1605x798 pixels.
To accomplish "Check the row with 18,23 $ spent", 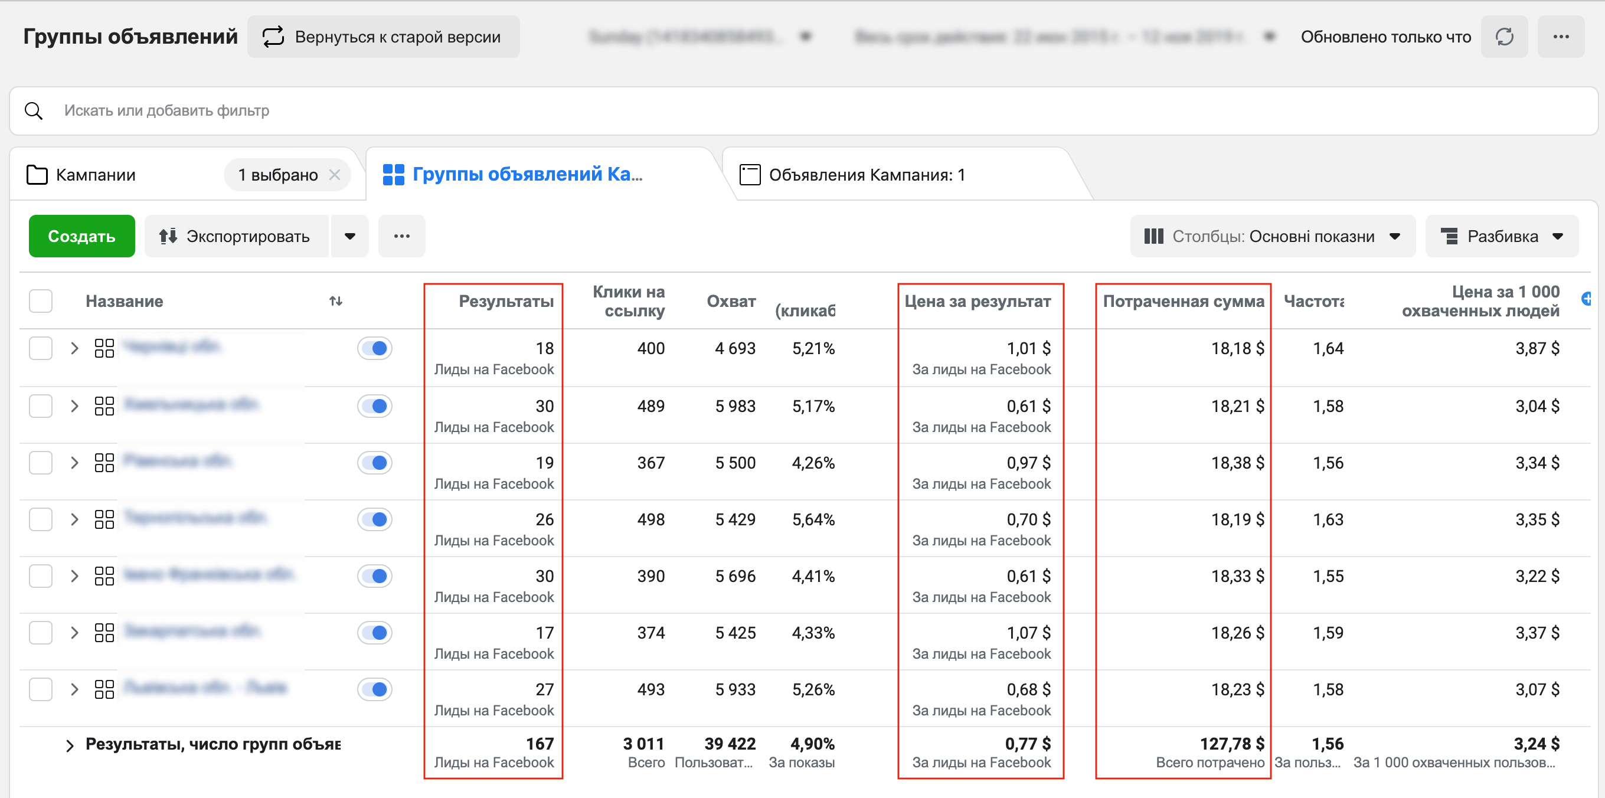I will click(x=41, y=689).
